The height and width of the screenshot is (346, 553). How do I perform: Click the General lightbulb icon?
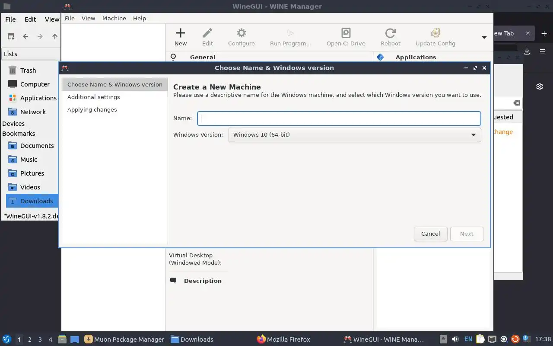[x=173, y=57]
